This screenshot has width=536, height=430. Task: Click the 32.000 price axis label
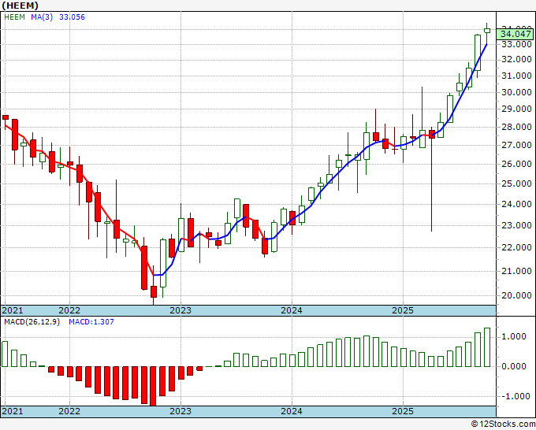pyautogui.click(x=516, y=59)
